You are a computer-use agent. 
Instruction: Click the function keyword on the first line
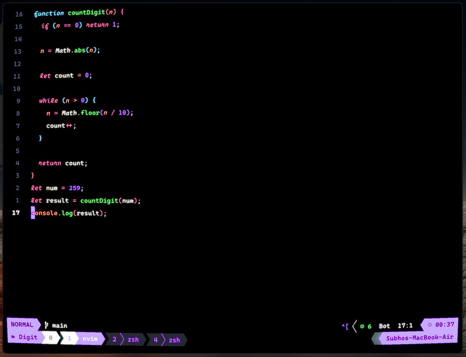pos(49,13)
